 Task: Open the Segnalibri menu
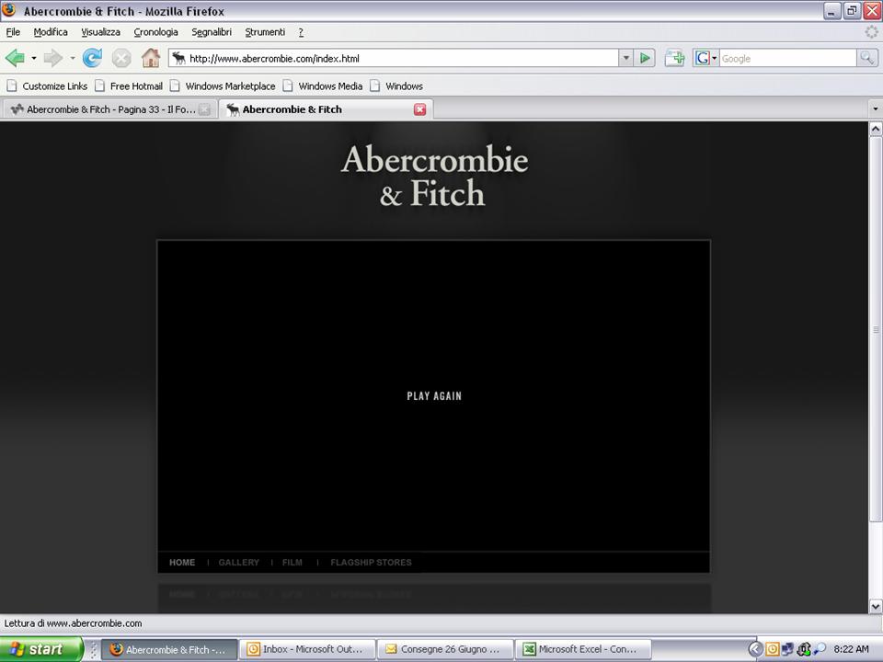pyautogui.click(x=211, y=32)
